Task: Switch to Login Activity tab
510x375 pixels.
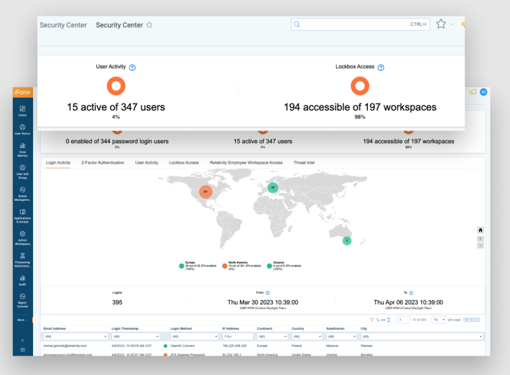Action: pyautogui.click(x=58, y=163)
